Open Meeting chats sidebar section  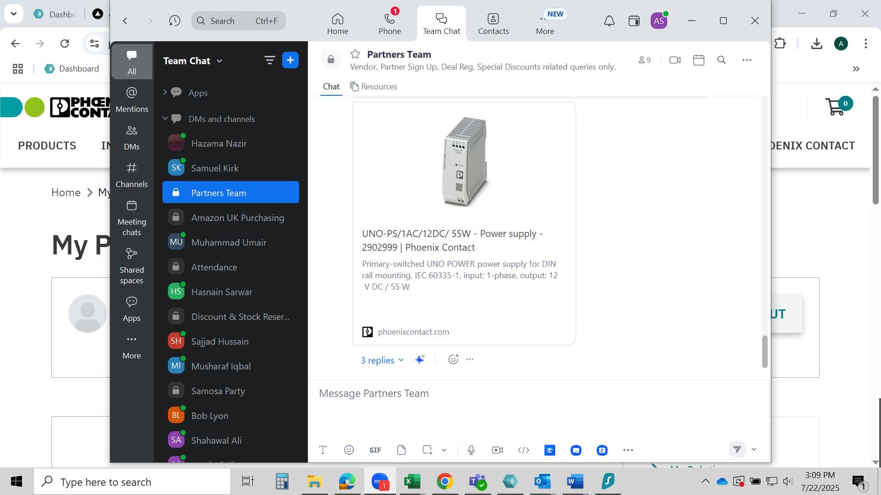(x=132, y=219)
